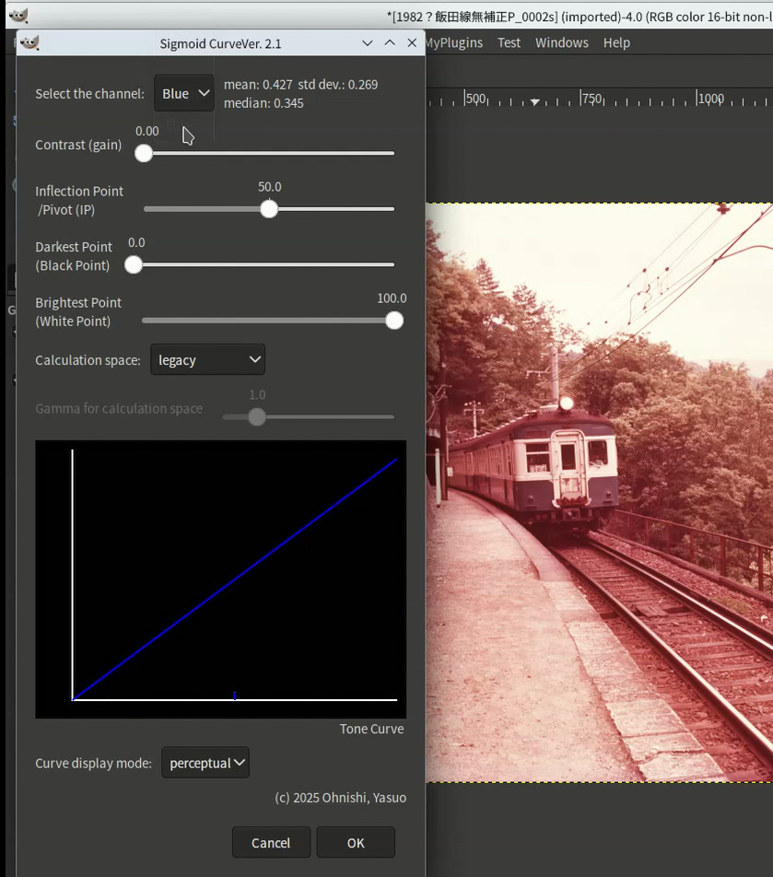The image size is (773, 877).
Task: Click the up-chevron button in dialog title bar
Action: [x=390, y=43]
